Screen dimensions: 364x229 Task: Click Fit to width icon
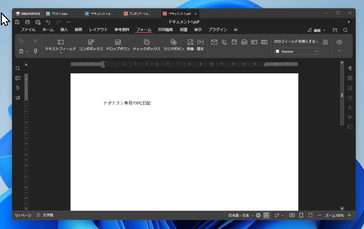coord(310,215)
